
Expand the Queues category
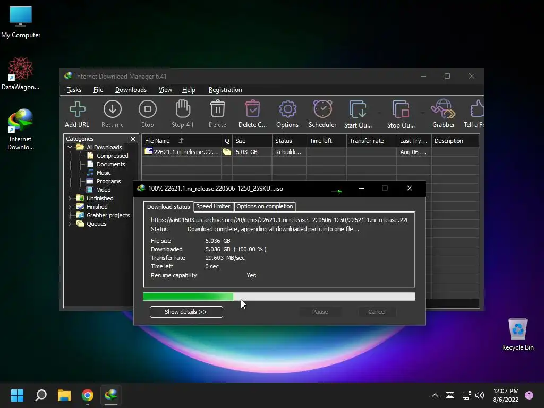[70, 224]
